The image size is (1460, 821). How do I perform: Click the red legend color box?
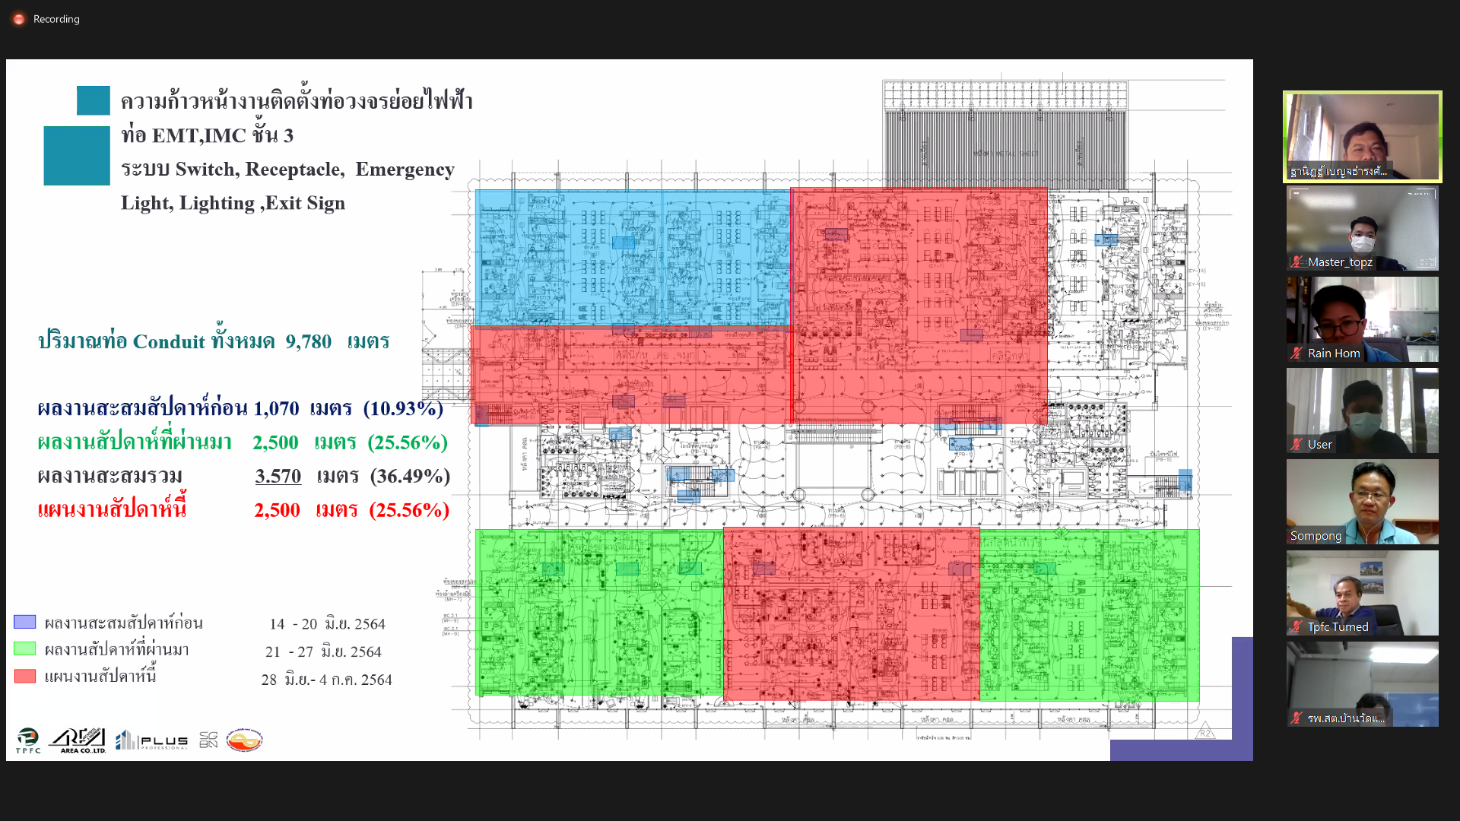(x=25, y=676)
